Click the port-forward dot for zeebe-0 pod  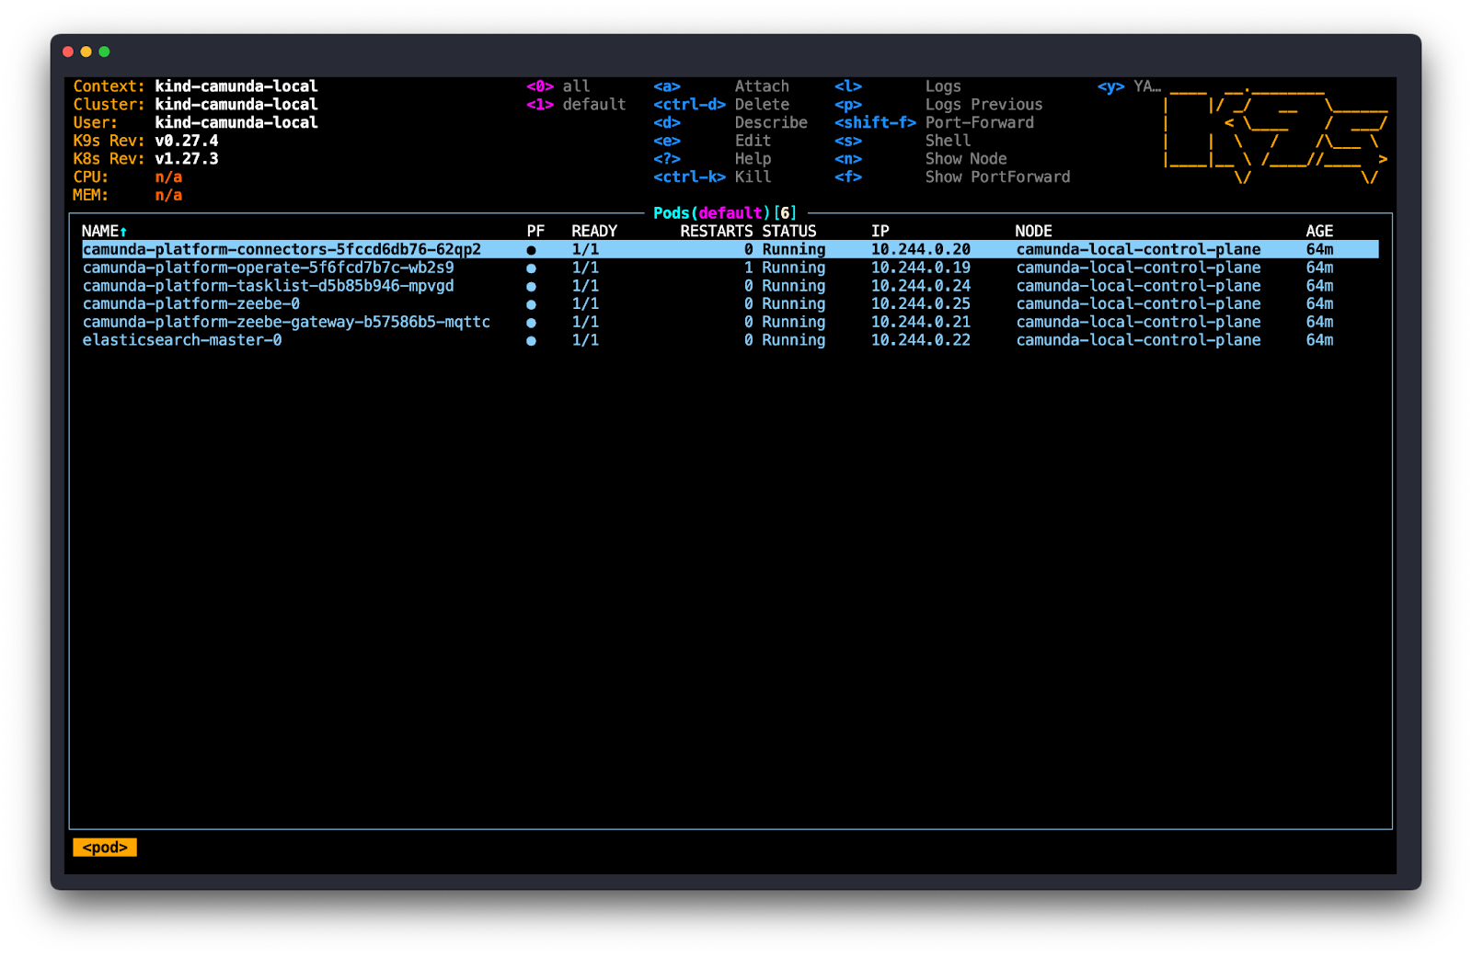tap(531, 304)
